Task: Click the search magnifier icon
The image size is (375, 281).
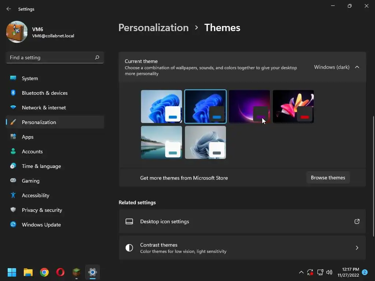Action: (x=97, y=57)
